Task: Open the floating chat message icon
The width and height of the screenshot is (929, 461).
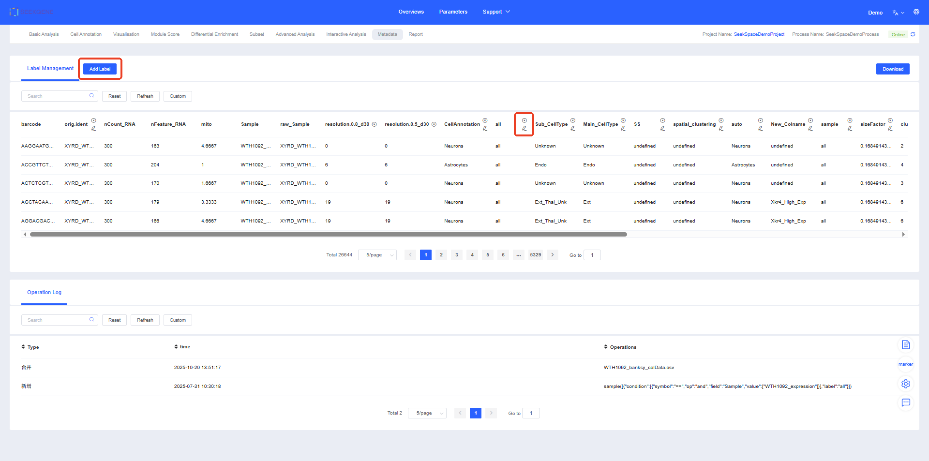Action: click(906, 402)
